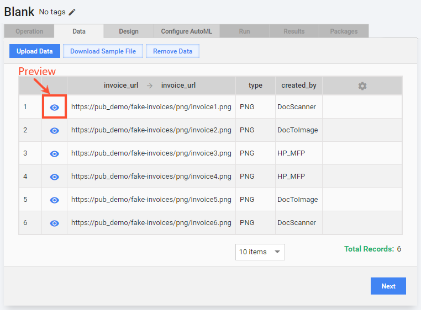
Task: Click DocToImage cell in row 2
Action: tap(298, 130)
